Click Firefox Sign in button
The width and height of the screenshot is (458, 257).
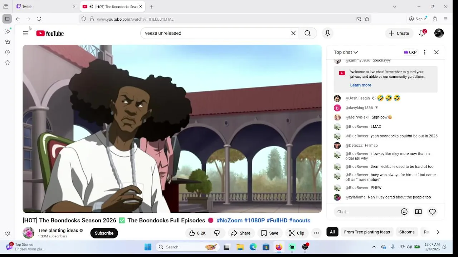pyautogui.click(x=418, y=19)
